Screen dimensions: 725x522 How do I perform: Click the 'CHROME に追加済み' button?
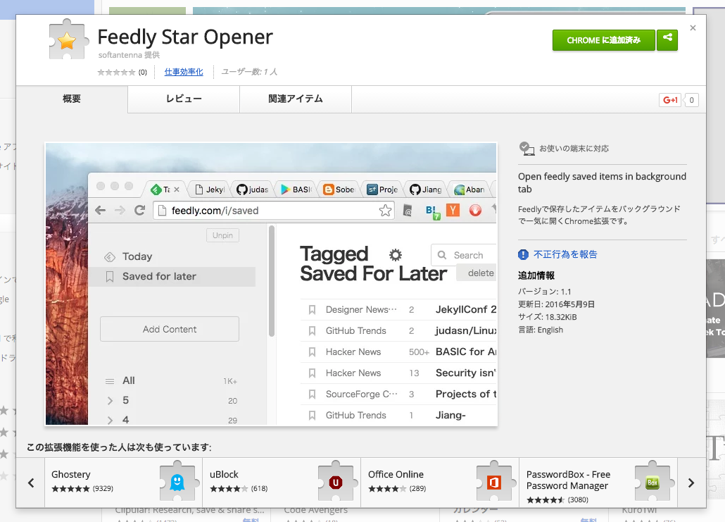coord(603,40)
